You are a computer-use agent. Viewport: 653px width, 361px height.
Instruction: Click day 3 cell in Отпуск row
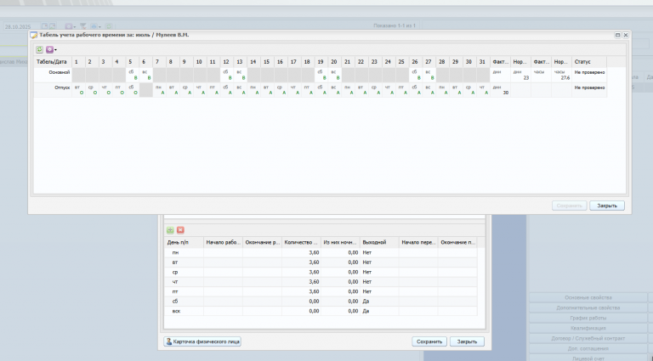coord(105,90)
